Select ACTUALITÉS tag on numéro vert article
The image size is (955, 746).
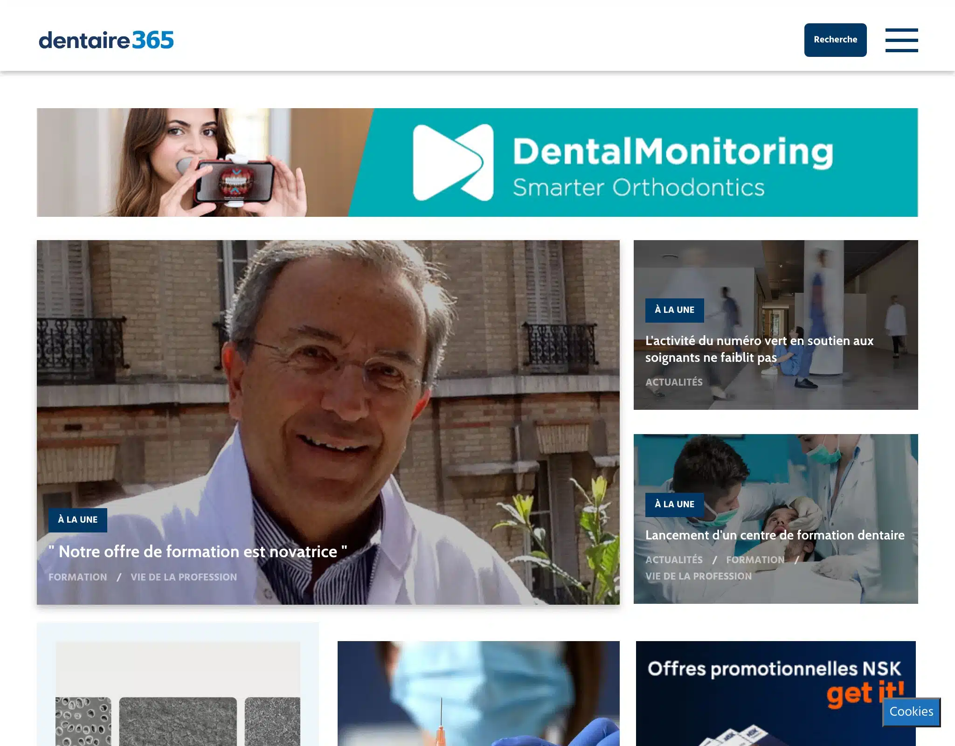click(x=674, y=382)
